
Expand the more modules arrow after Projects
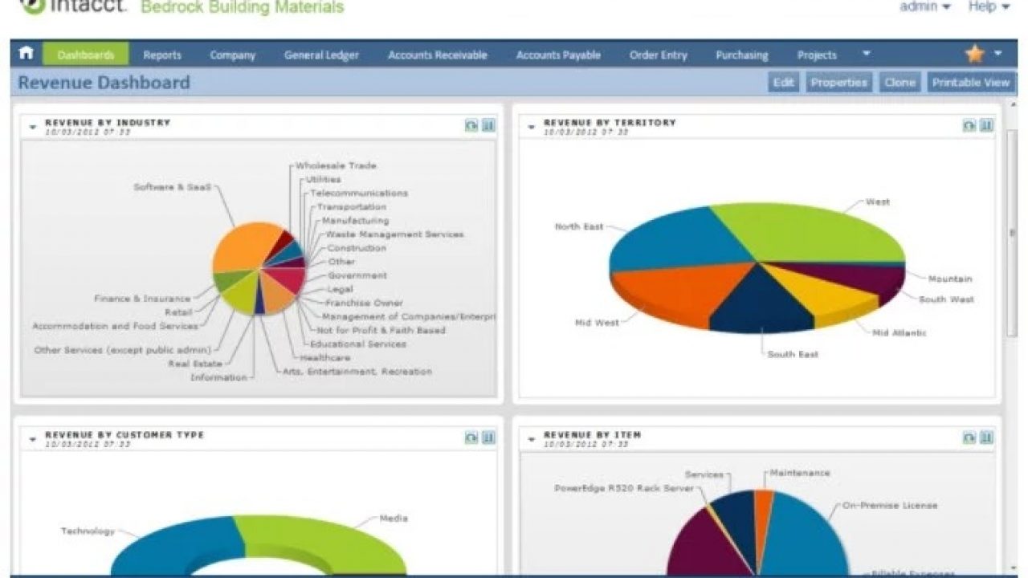pyautogui.click(x=867, y=54)
